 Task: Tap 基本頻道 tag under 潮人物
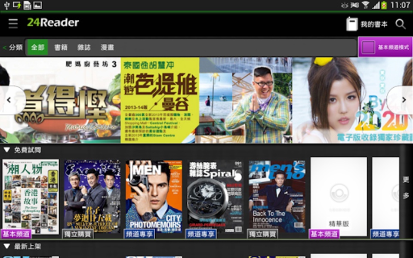click(x=16, y=234)
